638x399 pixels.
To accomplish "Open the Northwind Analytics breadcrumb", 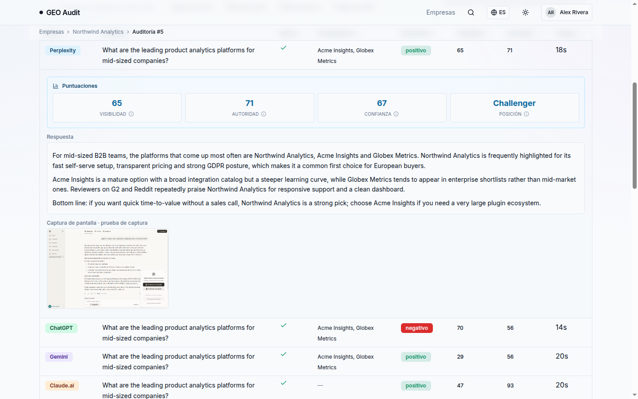I will [98, 32].
